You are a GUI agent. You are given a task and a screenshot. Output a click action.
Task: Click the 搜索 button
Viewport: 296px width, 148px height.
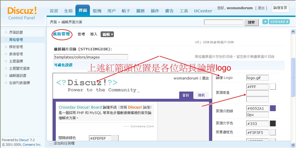pyautogui.click(x=251, y=22)
